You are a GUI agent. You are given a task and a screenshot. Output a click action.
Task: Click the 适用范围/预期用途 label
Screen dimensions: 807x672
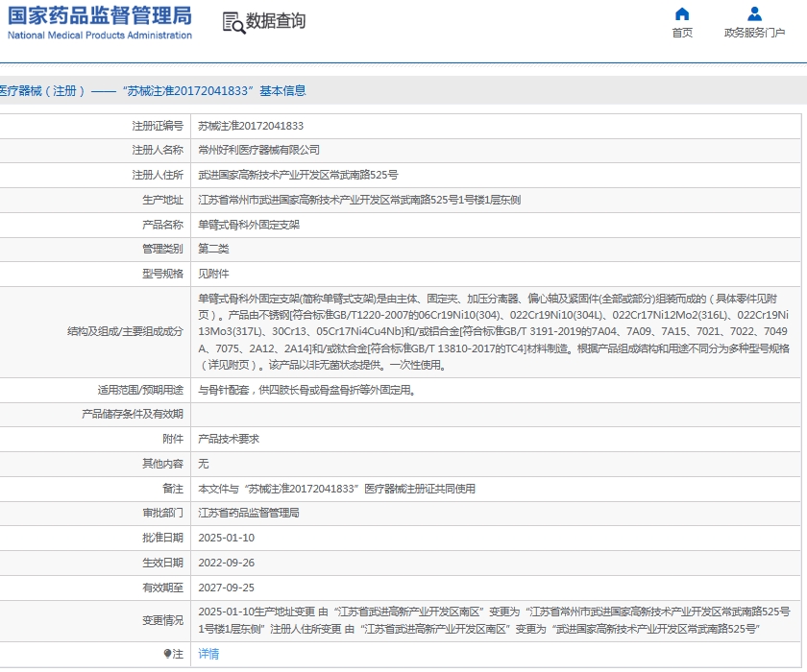140,391
